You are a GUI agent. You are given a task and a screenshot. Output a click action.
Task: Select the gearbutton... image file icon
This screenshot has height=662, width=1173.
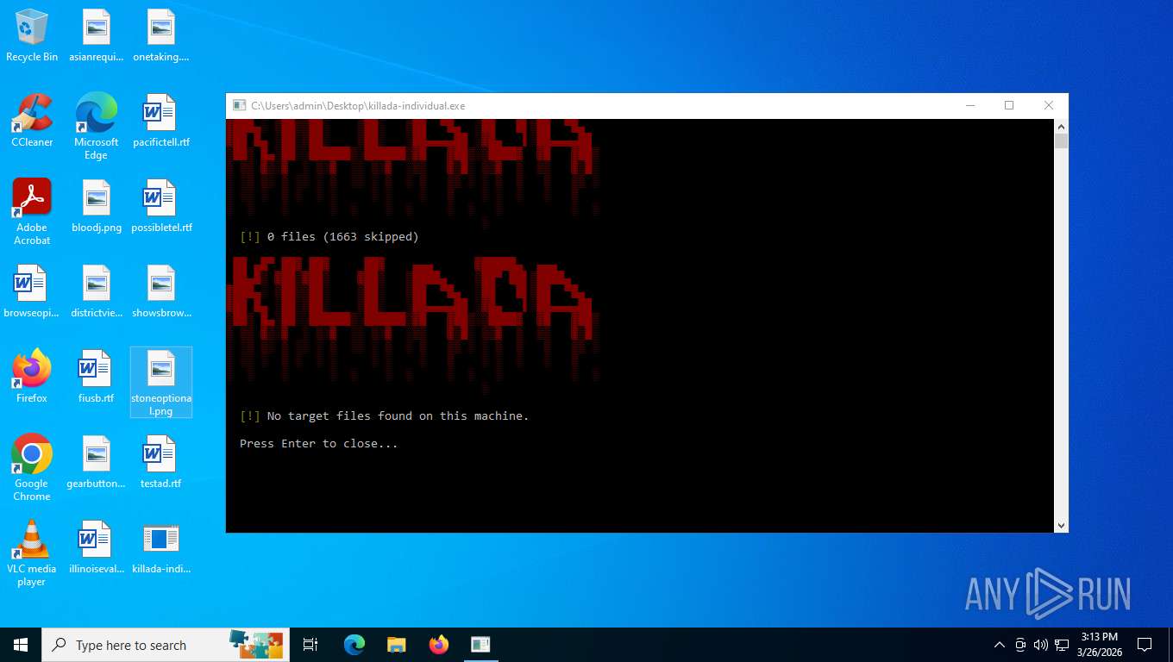(97, 462)
